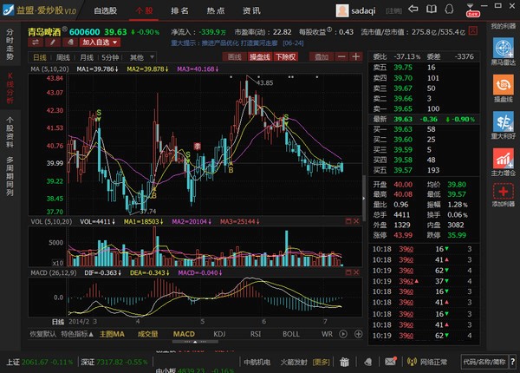Click the next indicators arrow circle icon
Viewport: 520px width, 373px height.
tap(343, 334)
